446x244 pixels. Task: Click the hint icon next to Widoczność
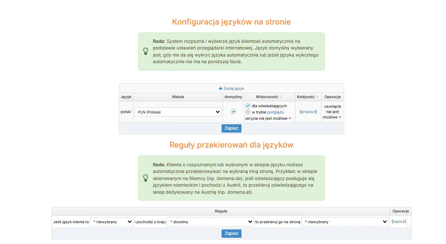click(281, 97)
